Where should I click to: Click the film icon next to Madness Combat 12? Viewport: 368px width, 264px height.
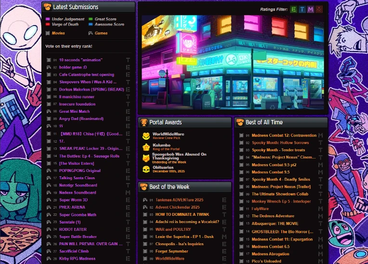point(242,135)
